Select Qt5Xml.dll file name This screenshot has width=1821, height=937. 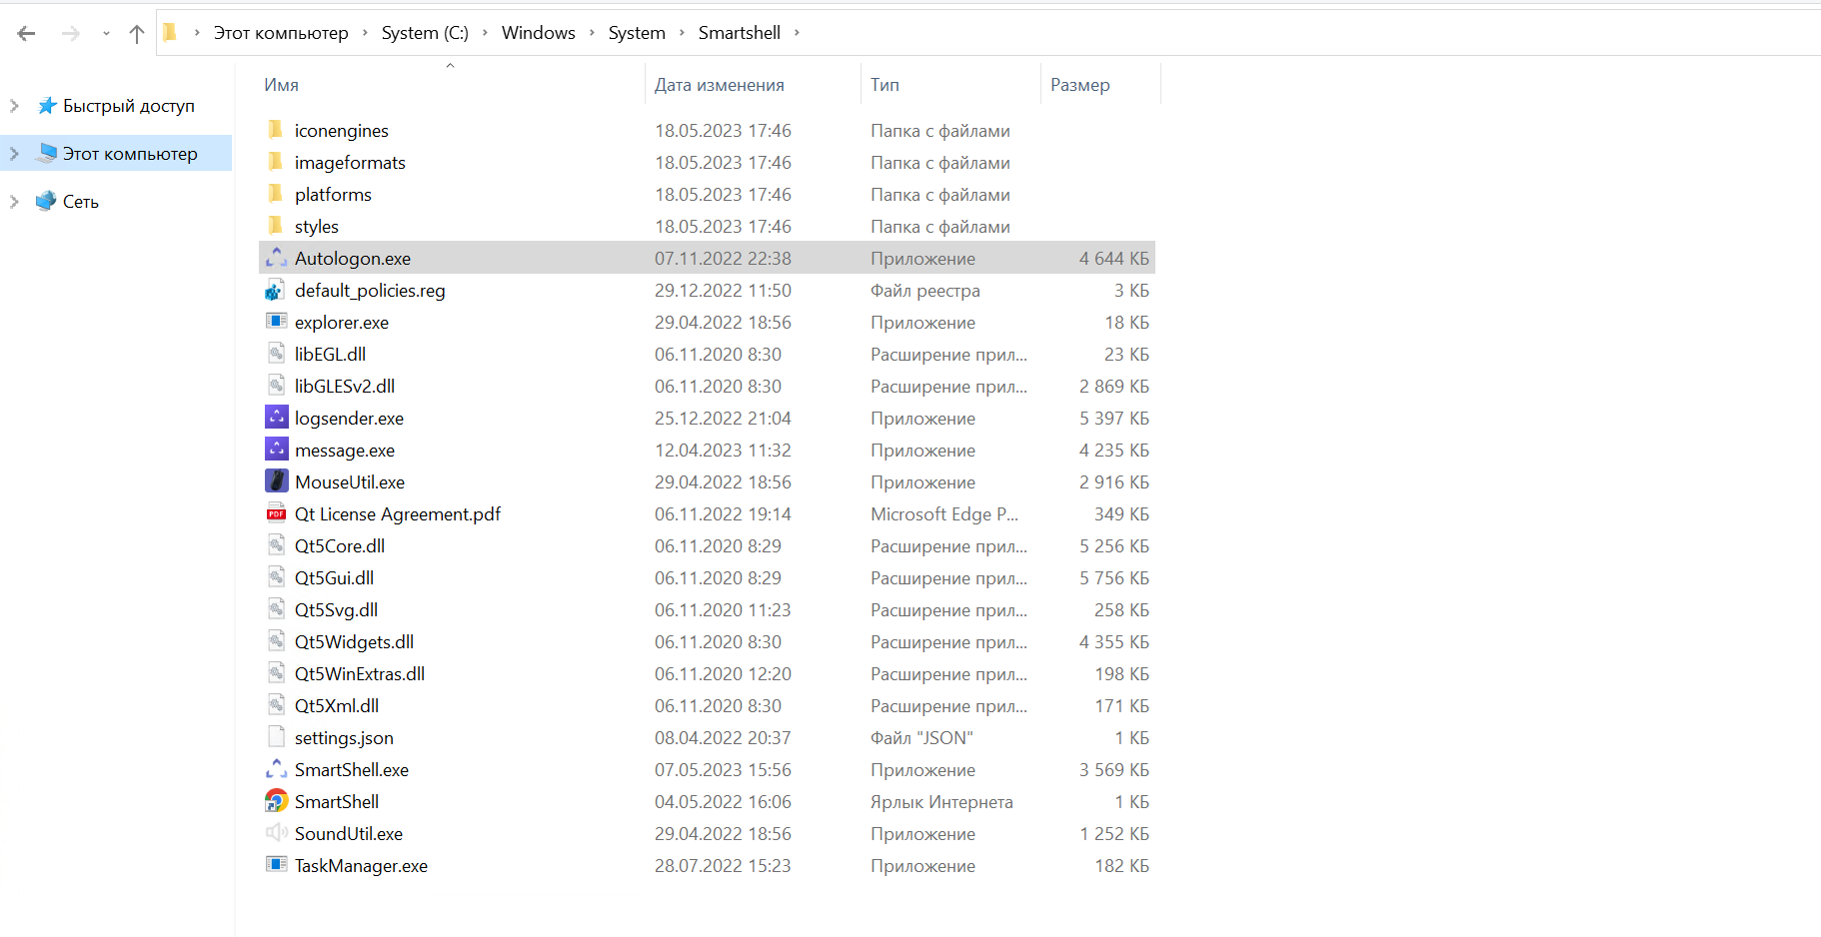point(337,706)
